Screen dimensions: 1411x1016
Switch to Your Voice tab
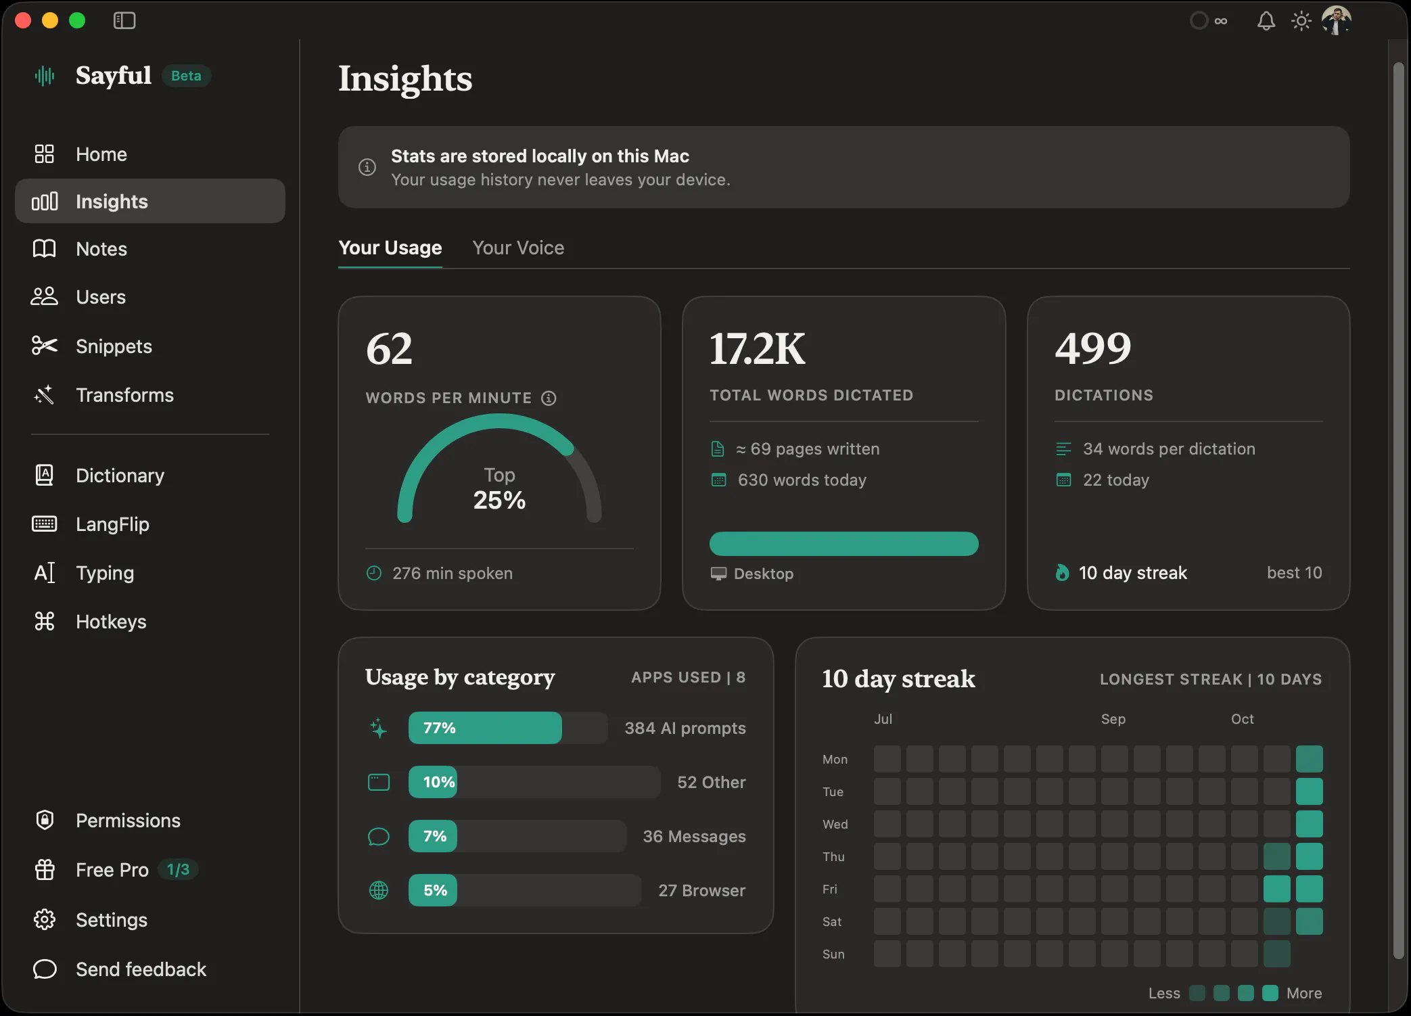tap(518, 248)
